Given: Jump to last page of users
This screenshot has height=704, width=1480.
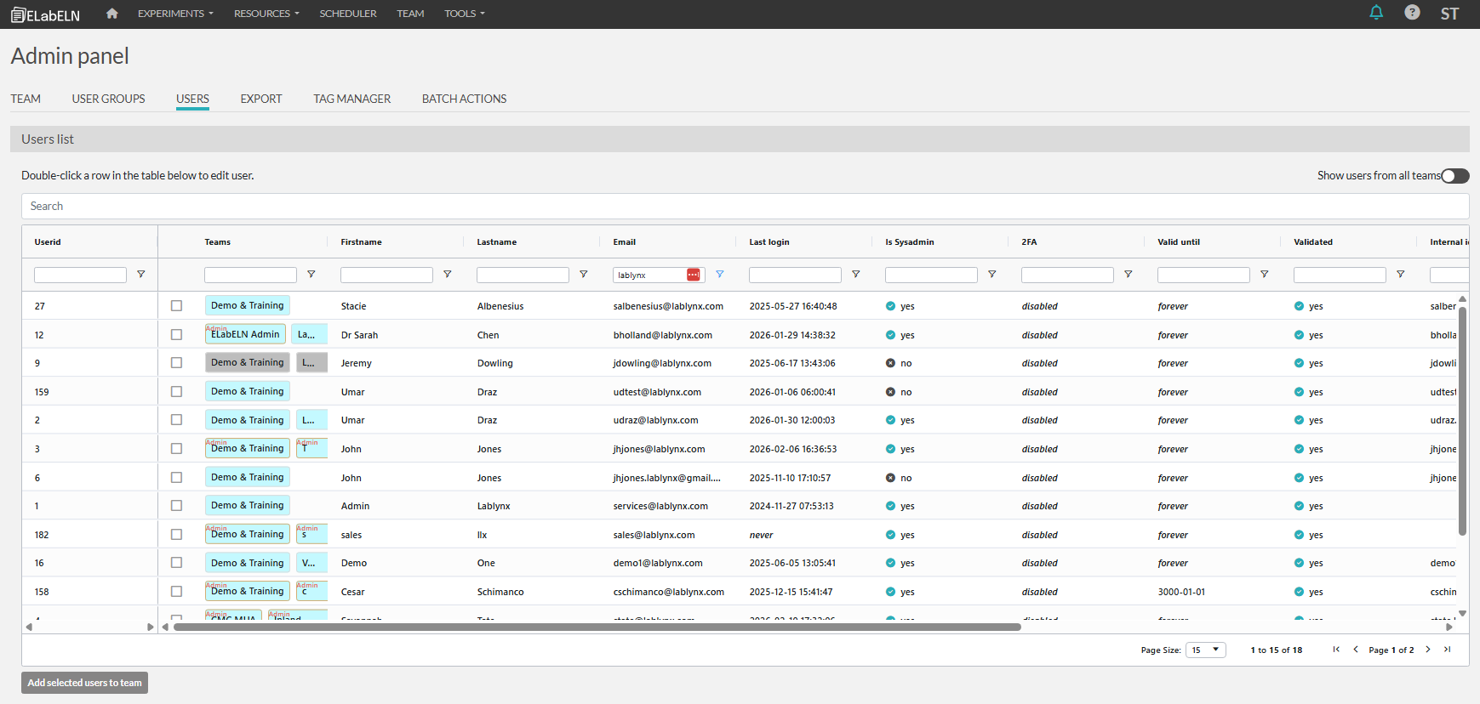Looking at the screenshot, I should pos(1447,650).
